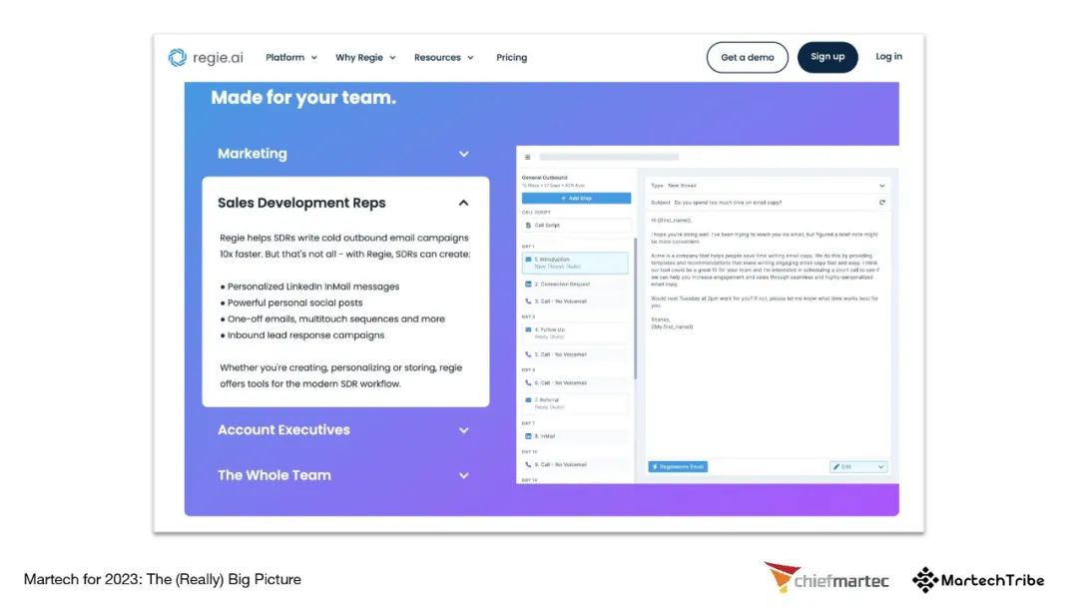Click the refresh icon beside the Subject line

click(x=881, y=203)
